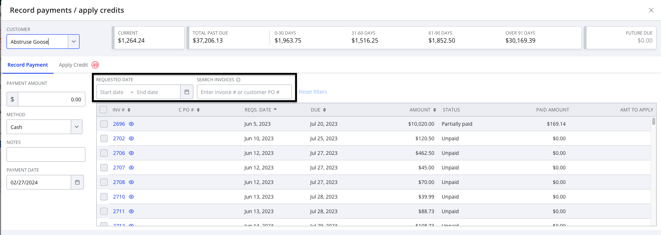Open invoice 2702 link
The image size is (661, 235).
point(119,138)
